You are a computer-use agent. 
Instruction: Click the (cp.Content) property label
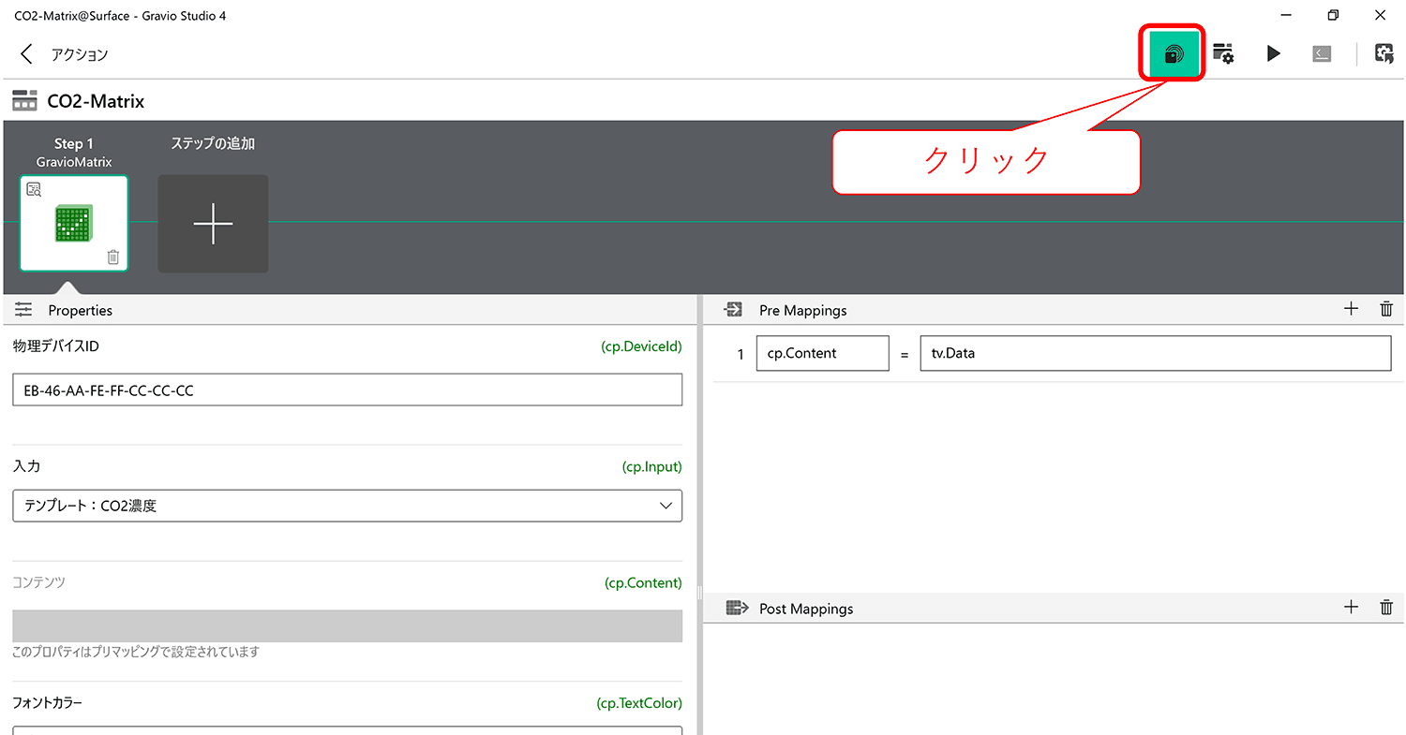[643, 582]
